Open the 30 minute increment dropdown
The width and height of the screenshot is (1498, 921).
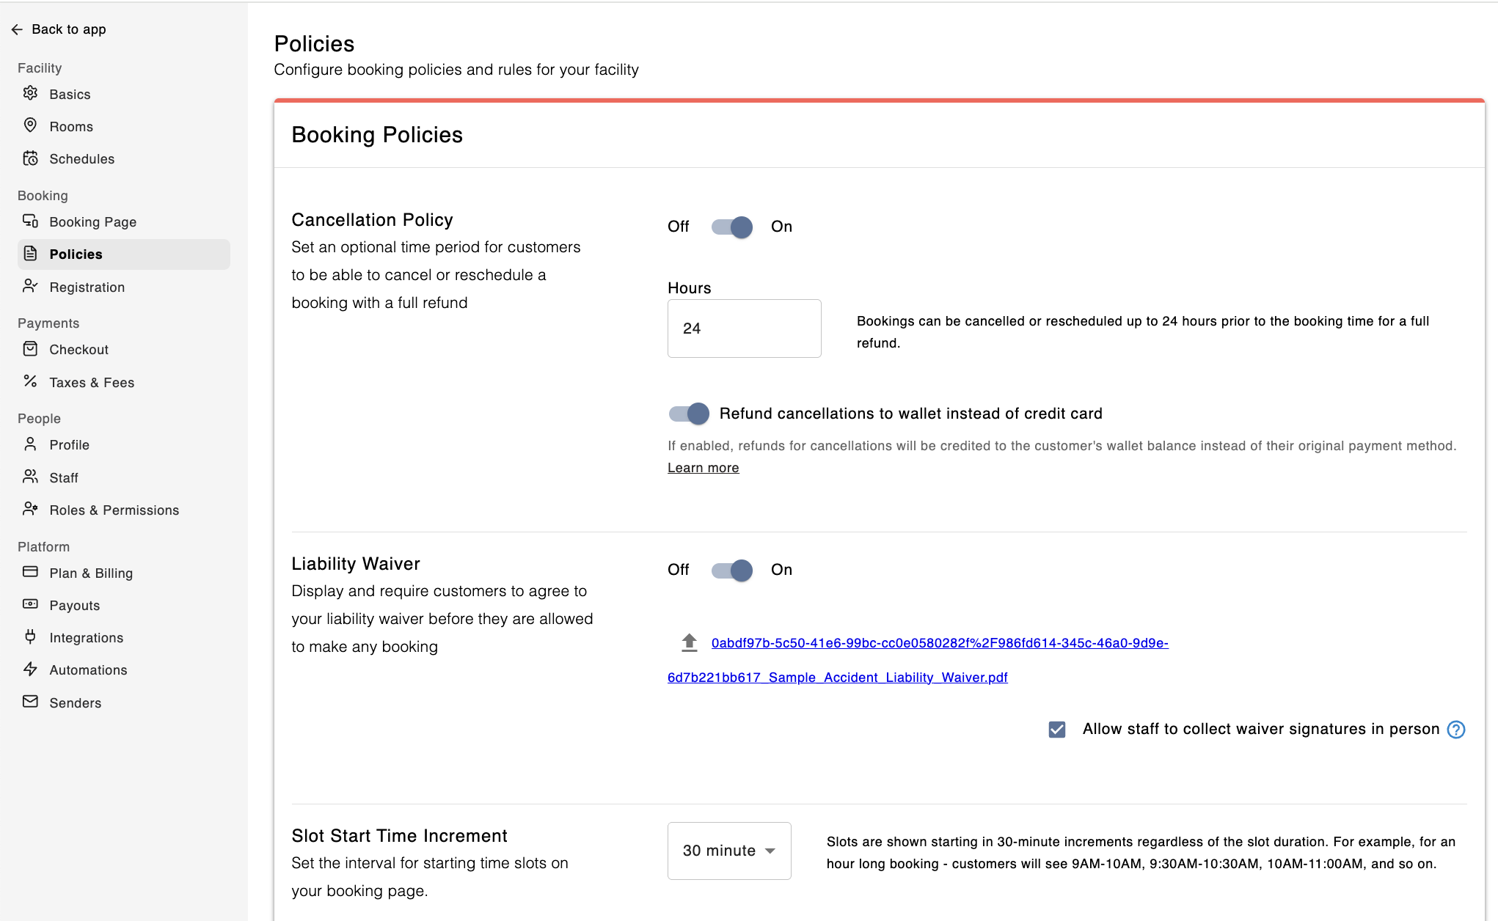coord(728,851)
